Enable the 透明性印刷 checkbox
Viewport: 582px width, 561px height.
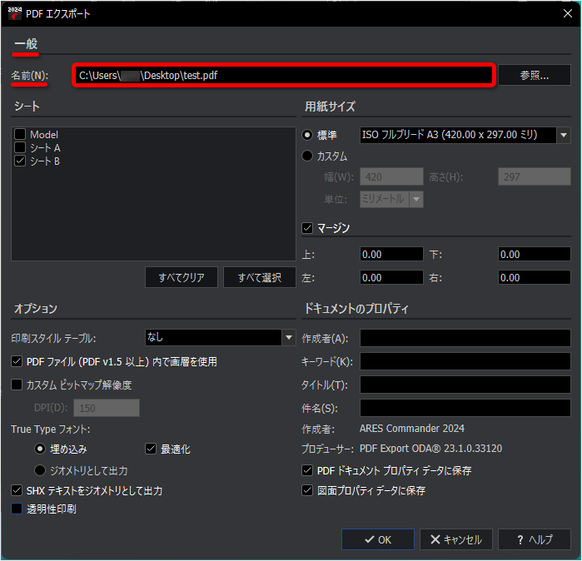[17, 509]
